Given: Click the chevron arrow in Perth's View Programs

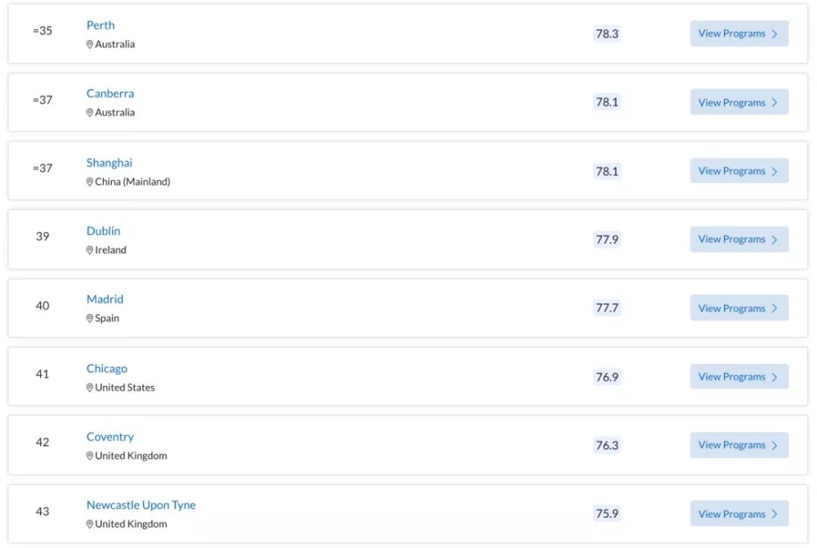Looking at the screenshot, I should [x=775, y=34].
